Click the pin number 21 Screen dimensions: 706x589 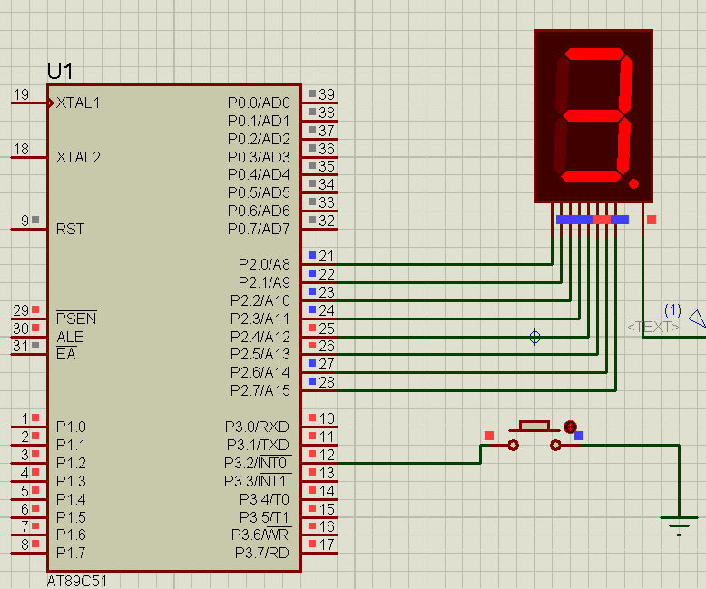[x=327, y=256]
